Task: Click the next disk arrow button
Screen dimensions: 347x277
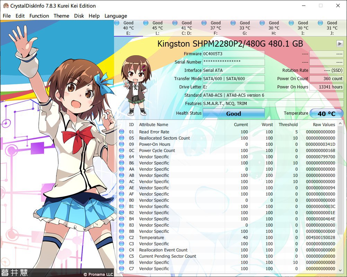Action: 340,44
